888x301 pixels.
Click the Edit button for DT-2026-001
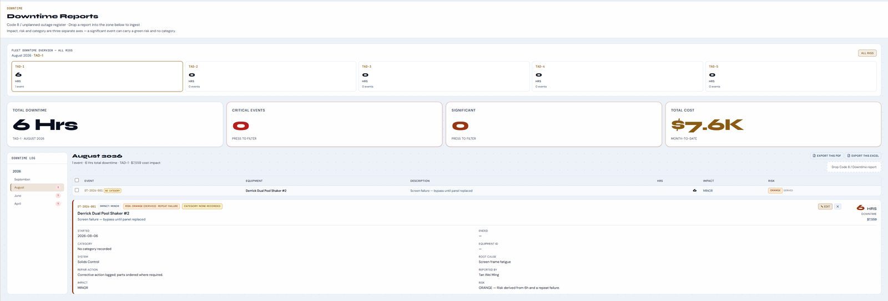coord(825,207)
